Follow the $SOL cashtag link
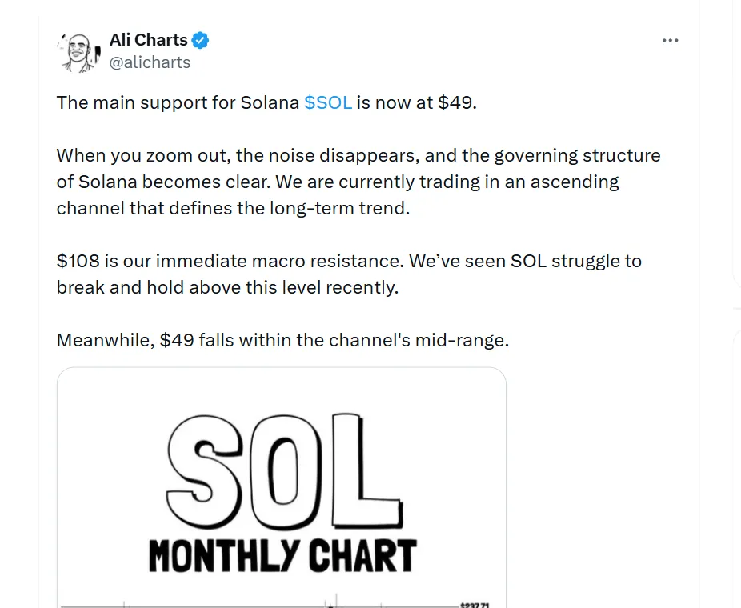 pos(328,103)
